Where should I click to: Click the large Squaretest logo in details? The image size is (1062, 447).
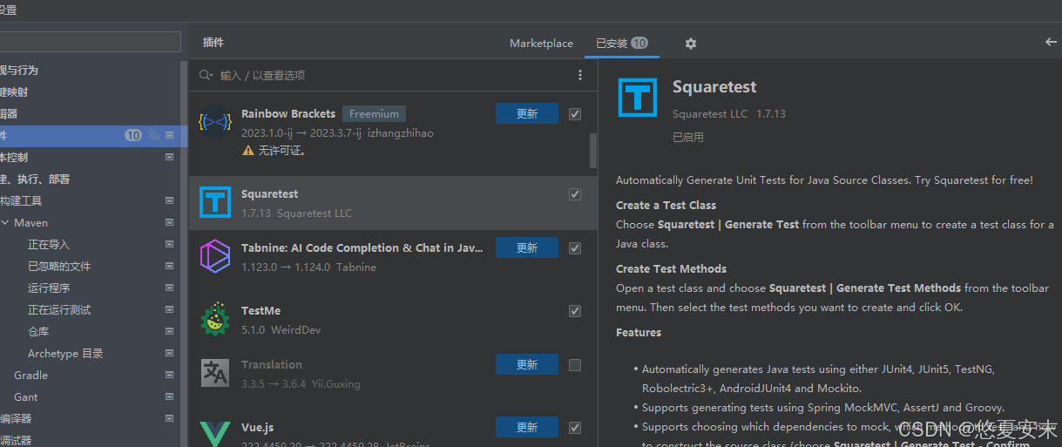638,97
